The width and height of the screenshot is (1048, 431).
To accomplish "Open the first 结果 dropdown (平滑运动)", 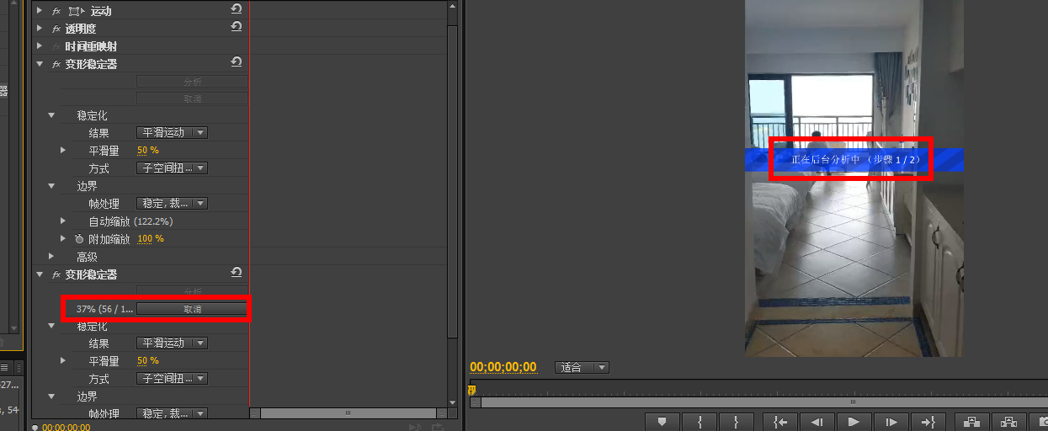I will coord(172,133).
